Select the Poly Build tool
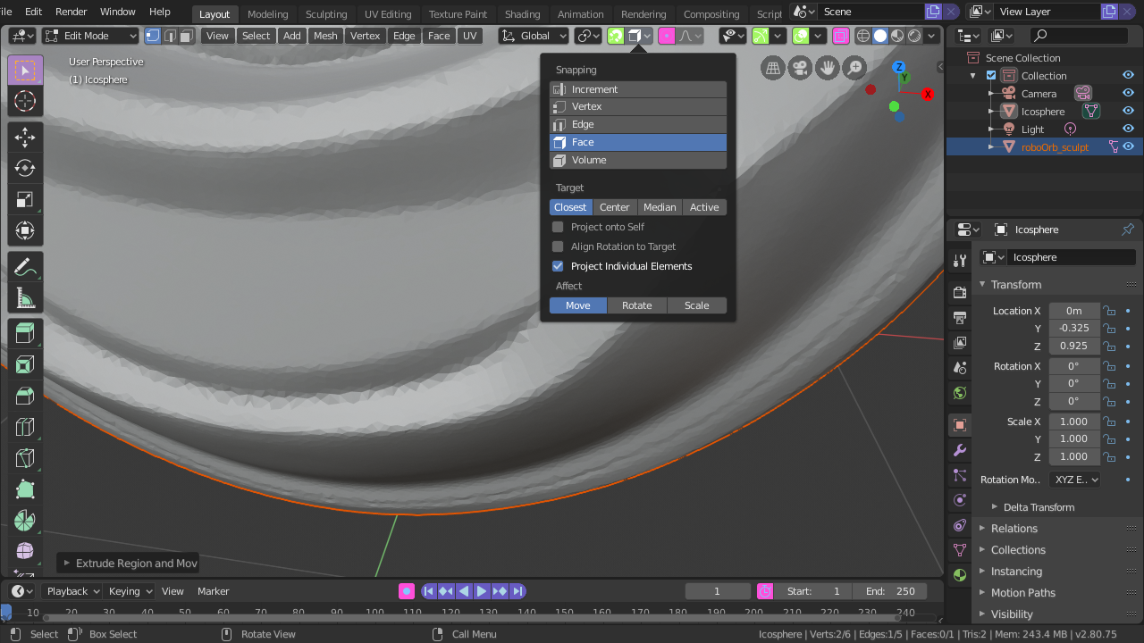1144x643 pixels. pyautogui.click(x=25, y=489)
